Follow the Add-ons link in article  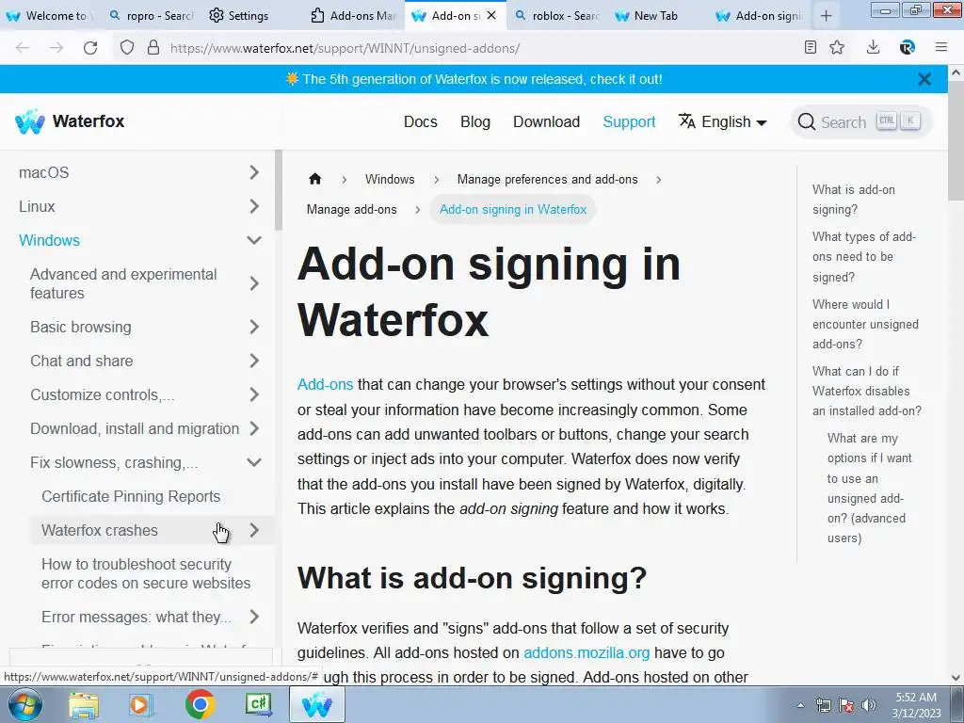point(325,384)
